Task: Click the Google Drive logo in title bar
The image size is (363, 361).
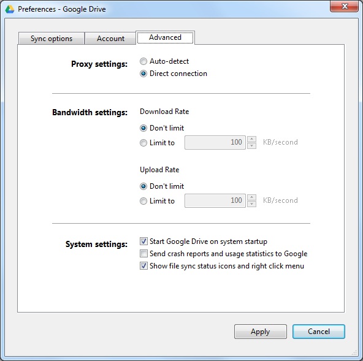Action: click(x=10, y=9)
